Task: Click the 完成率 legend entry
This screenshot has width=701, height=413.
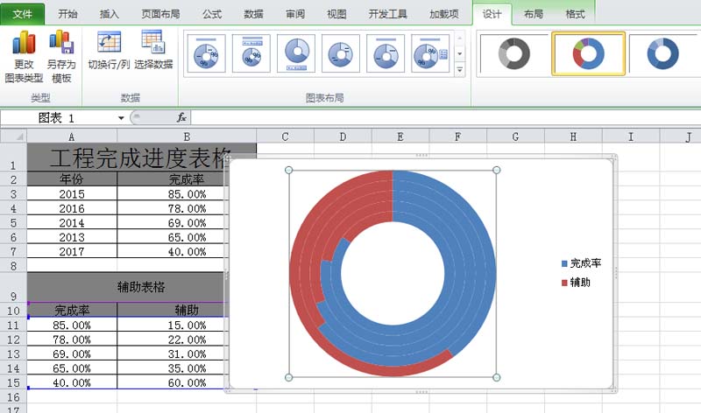Action: coord(582,263)
